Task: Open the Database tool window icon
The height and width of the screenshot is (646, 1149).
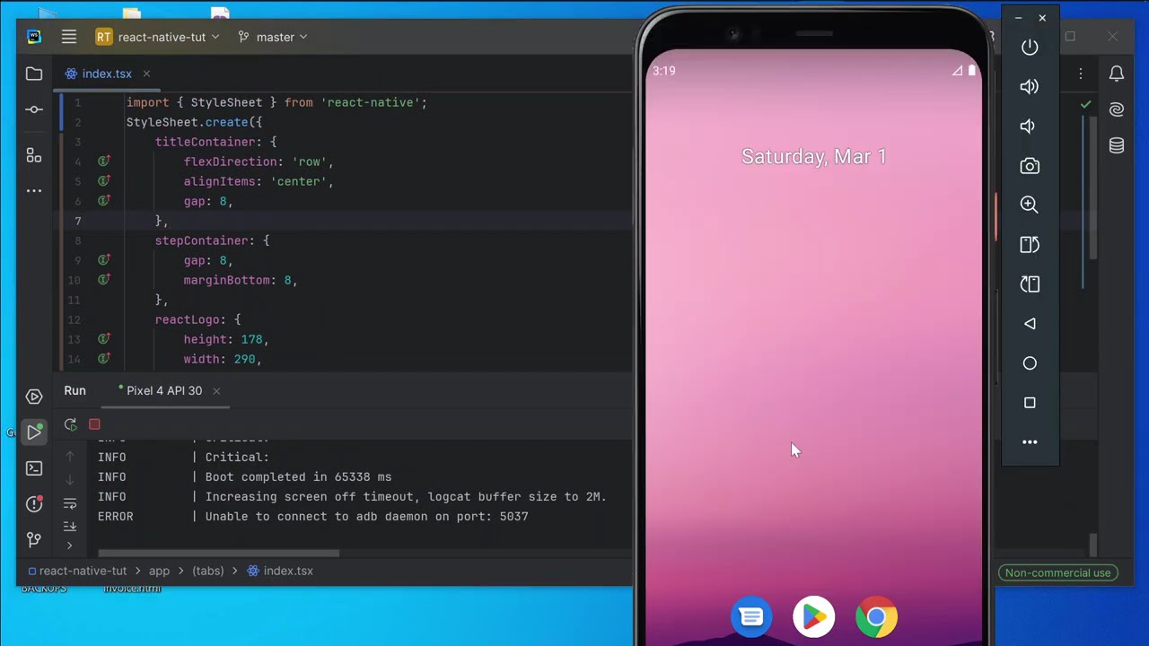Action: coord(1117,145)
